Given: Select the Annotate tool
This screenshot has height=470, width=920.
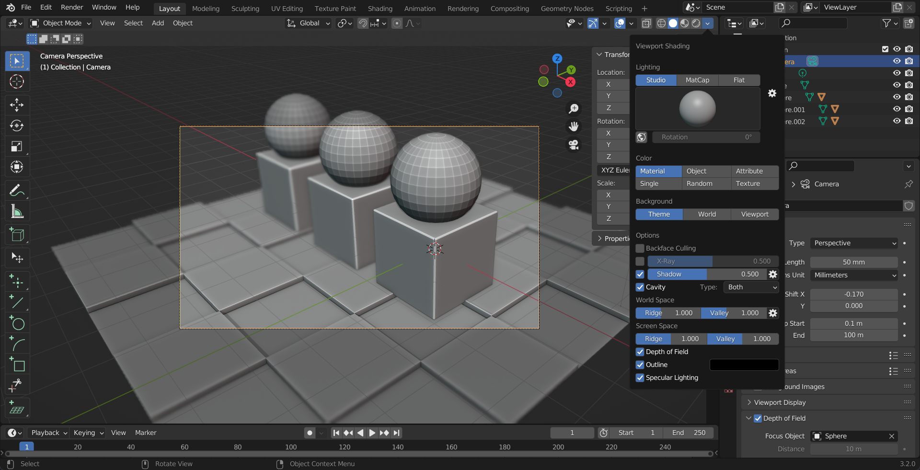Looking at the screenshot, I should [17, 190].
